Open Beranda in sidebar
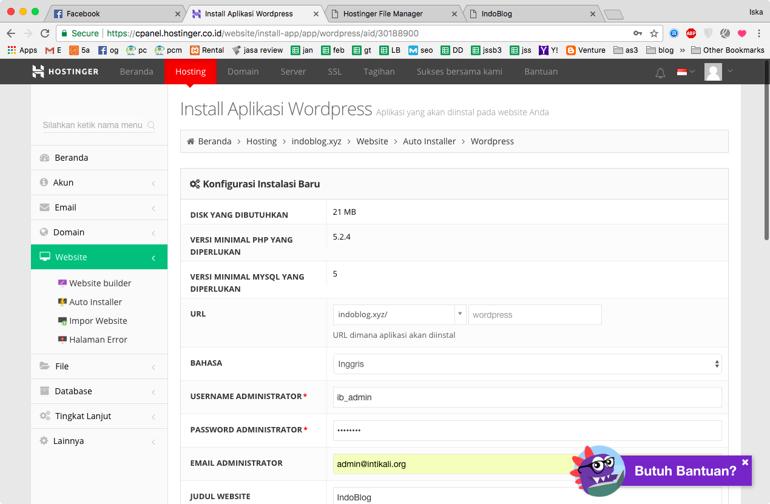This screenshot has height=504, width=770. point(99,158)
